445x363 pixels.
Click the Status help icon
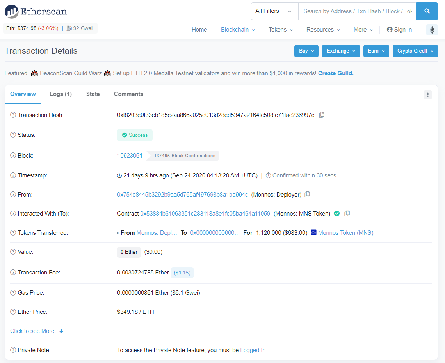click(13, 135)
